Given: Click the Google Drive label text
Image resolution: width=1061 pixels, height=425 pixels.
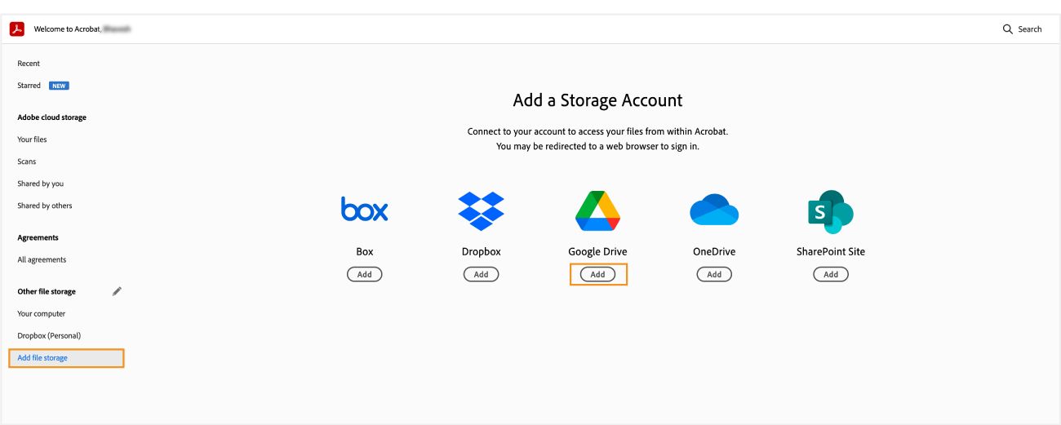Looking at the screenshot, I should pyautogui.click(x=597, y=251).
